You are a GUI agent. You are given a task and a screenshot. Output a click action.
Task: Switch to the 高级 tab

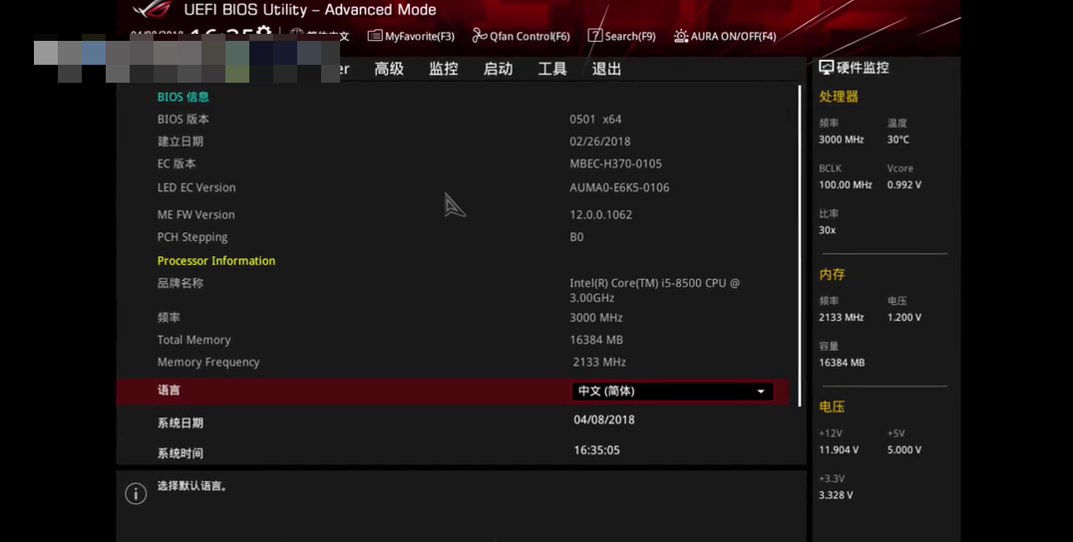[389, 69]
